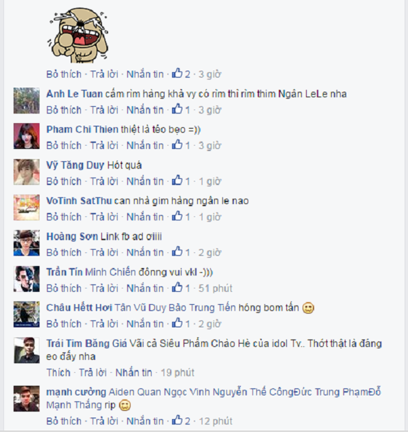Unlike Vỹ Tăng Duy's comment via Bỏ thích

(64, 181)
